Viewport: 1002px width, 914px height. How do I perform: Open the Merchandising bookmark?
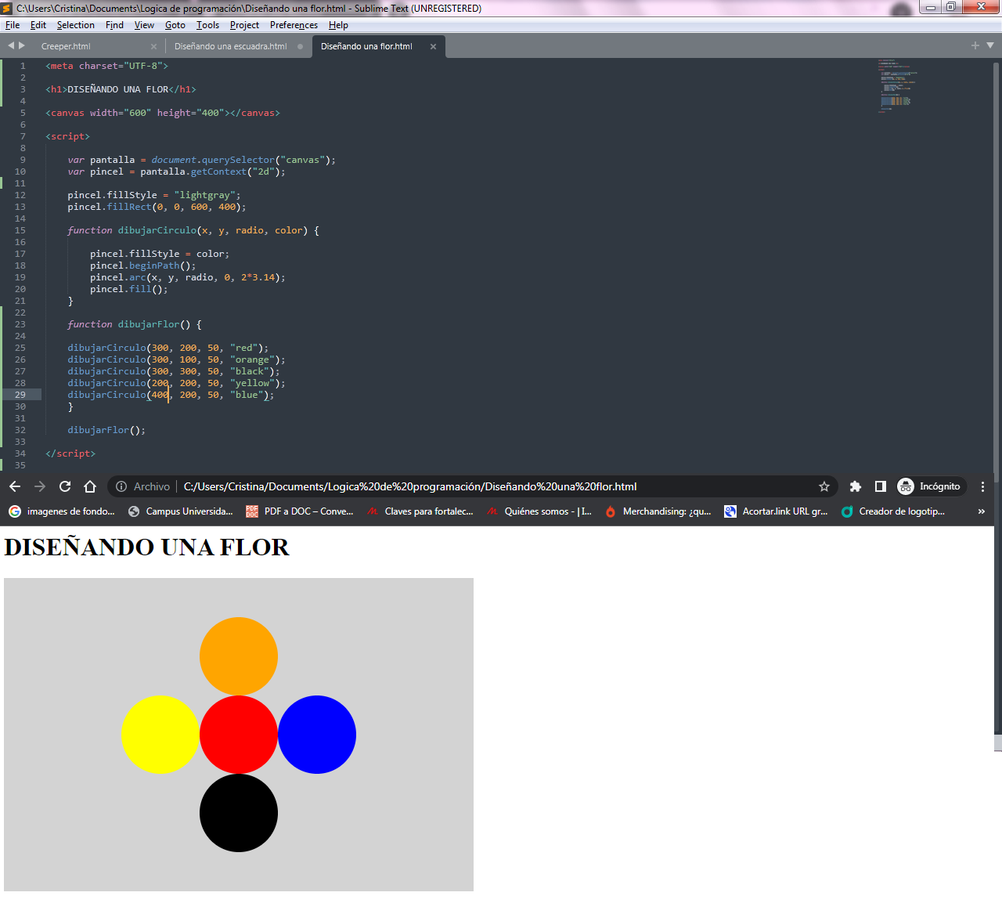(658, 511)
